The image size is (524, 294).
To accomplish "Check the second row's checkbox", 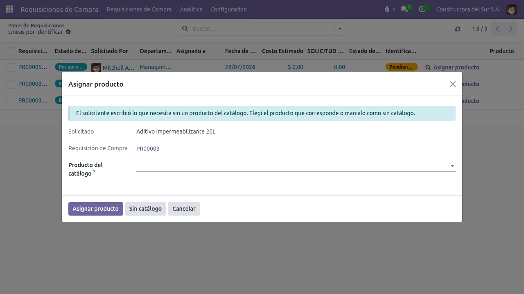I will pyautogui.click(x=11, y=84).
